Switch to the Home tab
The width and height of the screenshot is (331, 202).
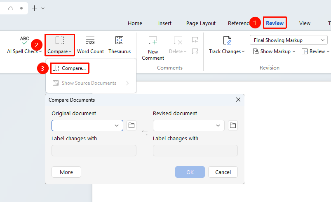pyautogui.click(x=135, y=23)
